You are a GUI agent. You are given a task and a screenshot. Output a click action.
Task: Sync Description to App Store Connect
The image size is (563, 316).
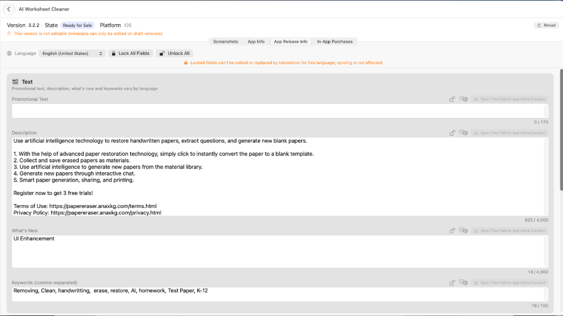(510, 133)
